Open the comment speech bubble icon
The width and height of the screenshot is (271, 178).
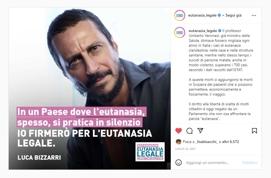coord(189,131)
